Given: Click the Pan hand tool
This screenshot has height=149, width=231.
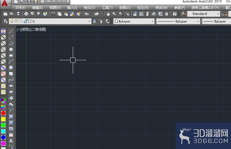Looking at the screenshot, I should point(108,14).
